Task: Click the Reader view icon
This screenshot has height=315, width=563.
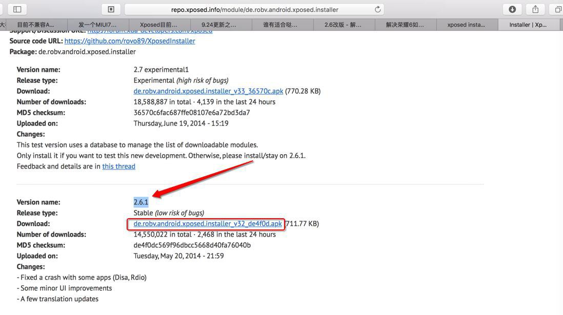Action: click(x=111, y=9)
